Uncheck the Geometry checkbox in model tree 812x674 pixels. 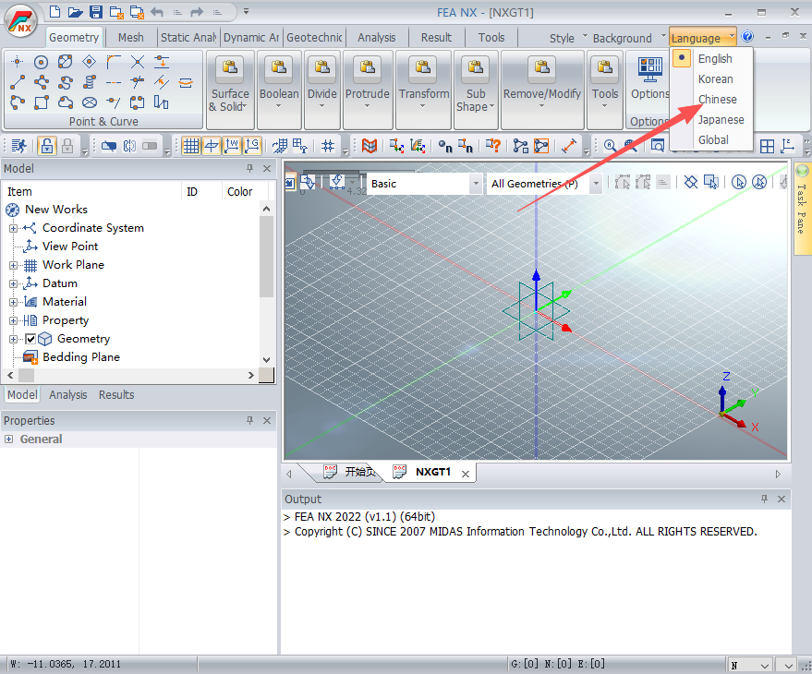(x=30, y=339)
